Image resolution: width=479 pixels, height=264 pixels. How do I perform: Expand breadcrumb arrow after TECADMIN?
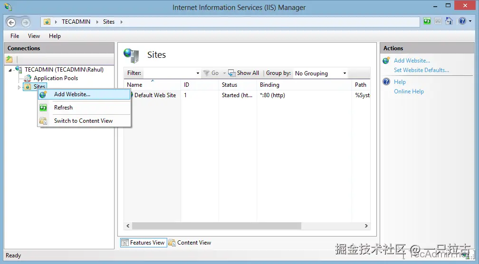97,22
